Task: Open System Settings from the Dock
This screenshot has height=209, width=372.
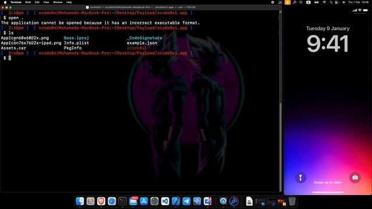Action: point(155,201)
